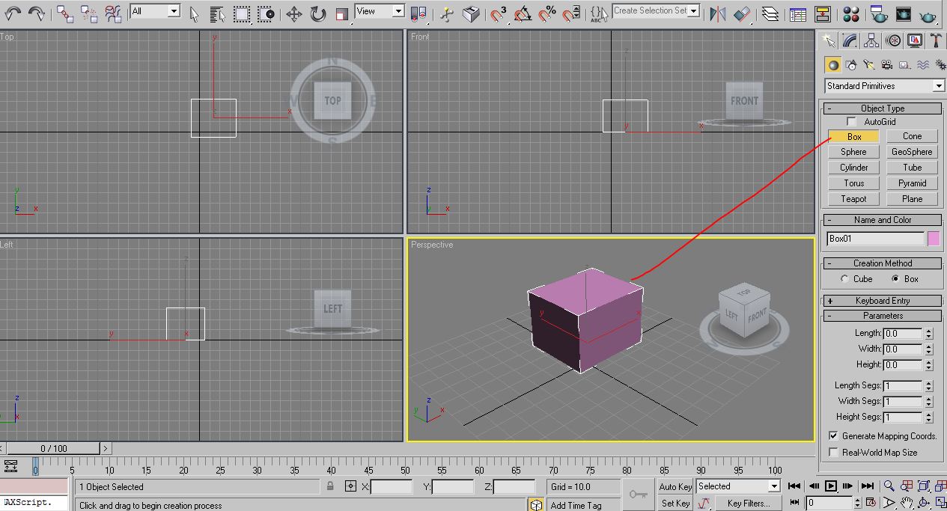Image resolution: width=947 pixels, height=511 pixels.
Task: Select the Select and Move tool
Action: point(294,13)
